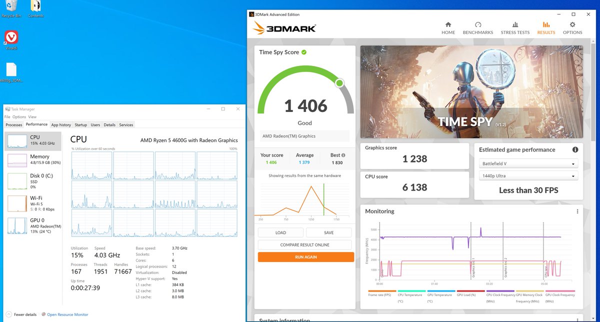
Task: Click the green score marker on the distribution chart
Action: pos(324,199)
